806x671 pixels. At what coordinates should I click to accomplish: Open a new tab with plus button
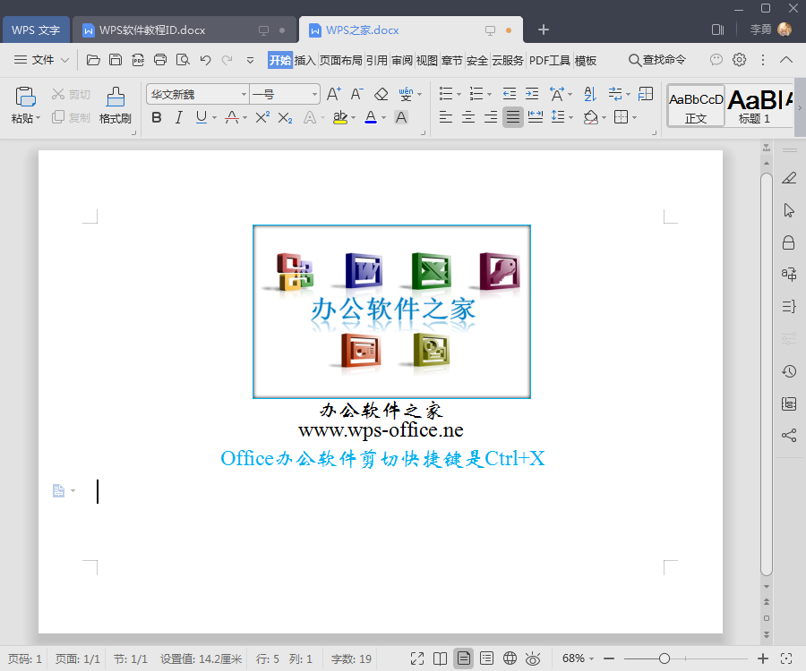click(x=544, y=30)
